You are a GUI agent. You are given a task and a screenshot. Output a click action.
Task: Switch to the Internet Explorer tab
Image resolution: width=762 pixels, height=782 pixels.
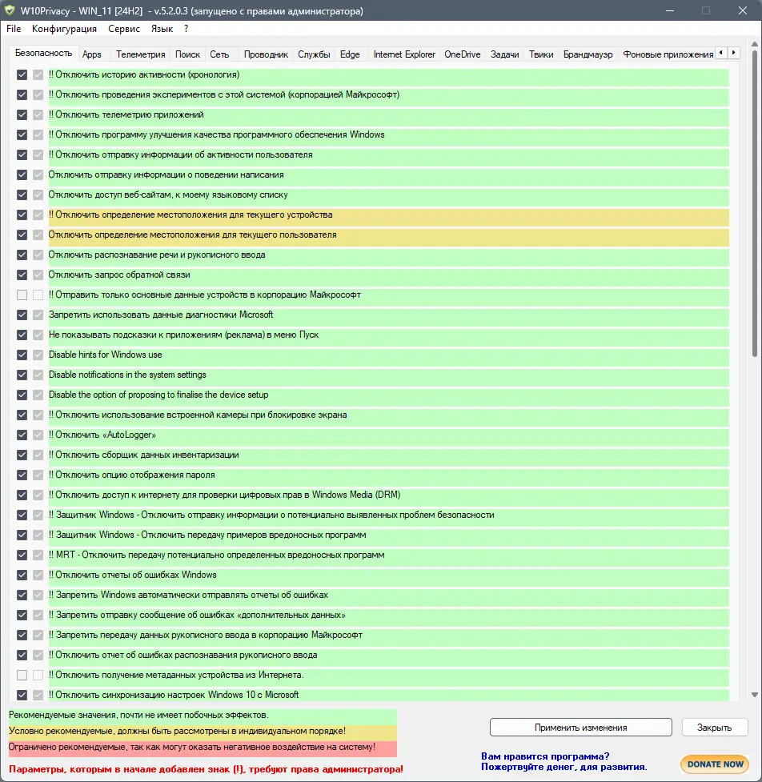coord(404,54)
